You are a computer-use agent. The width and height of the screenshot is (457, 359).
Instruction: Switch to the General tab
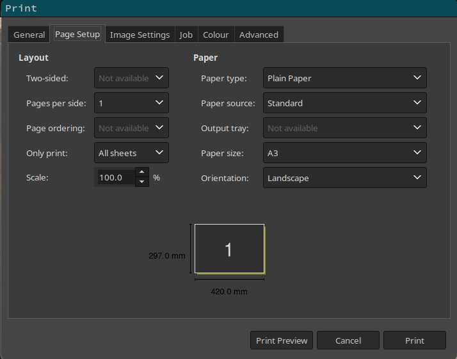pyautogui.click(x=29, y=35)
